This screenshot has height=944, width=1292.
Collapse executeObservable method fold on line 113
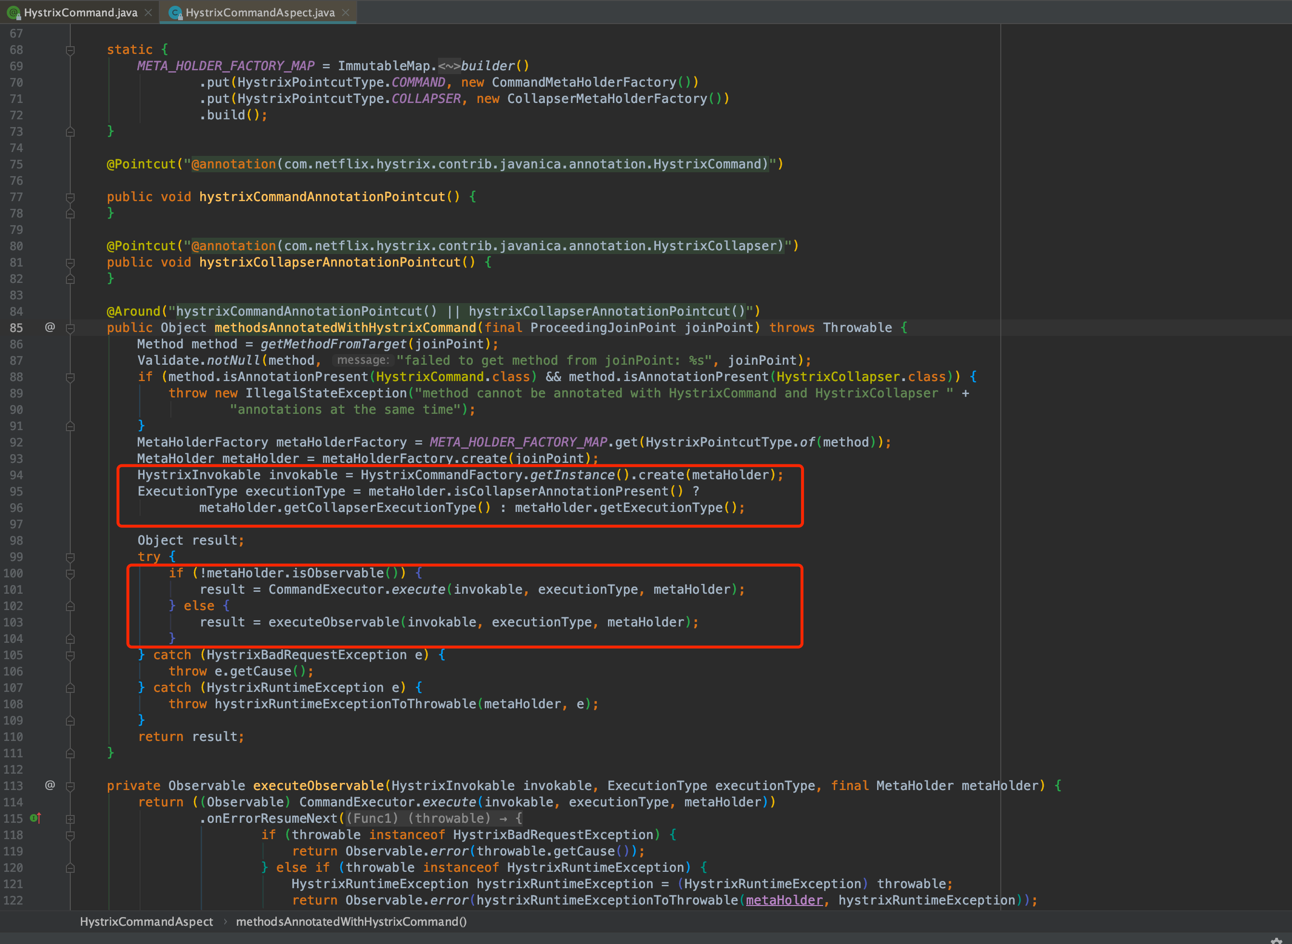(x=70, y=786)
